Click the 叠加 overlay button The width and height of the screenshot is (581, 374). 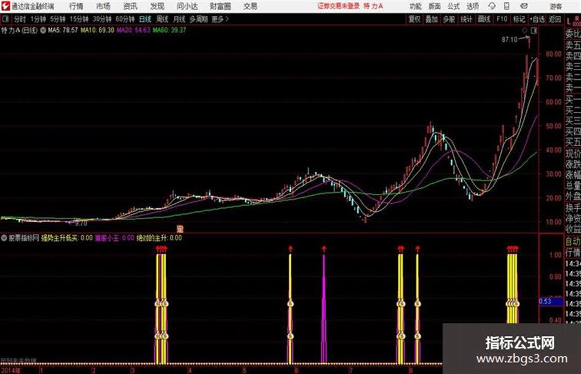point(432,19)
